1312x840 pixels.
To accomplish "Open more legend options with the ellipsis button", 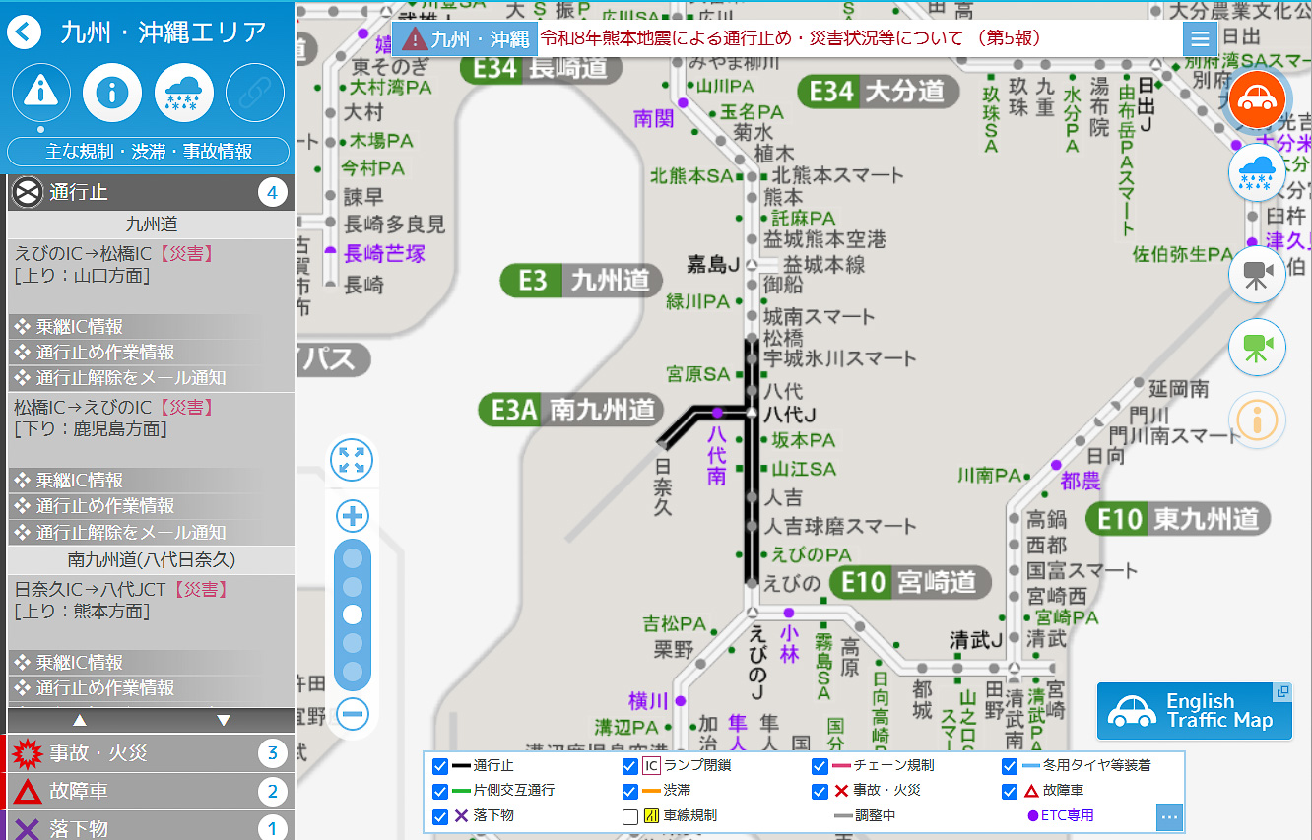I will coord(1169,816).
